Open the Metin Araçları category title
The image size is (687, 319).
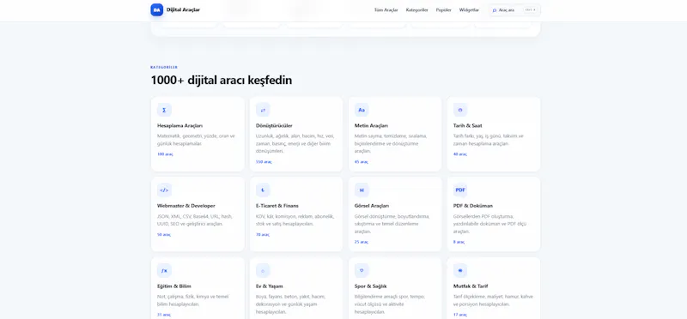[x=372, y=125]
